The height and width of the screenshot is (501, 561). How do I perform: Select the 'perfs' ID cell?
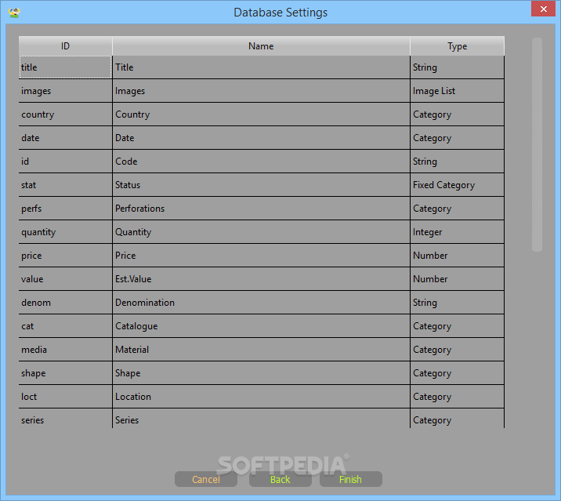(66, 209)
